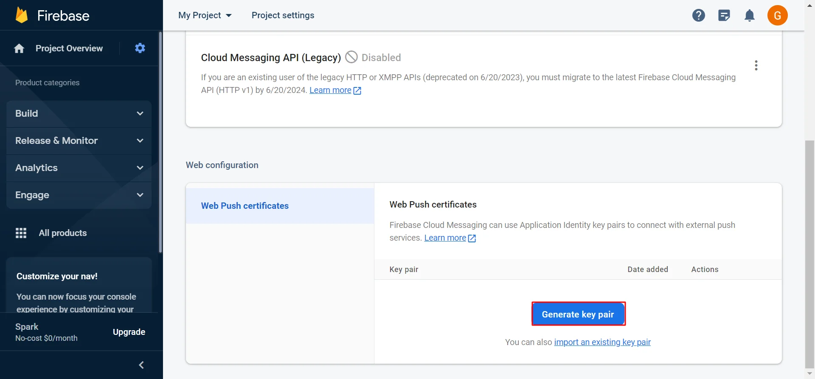
Task: Click external link icon after Web Push Learn more
Action: (472, 238)
